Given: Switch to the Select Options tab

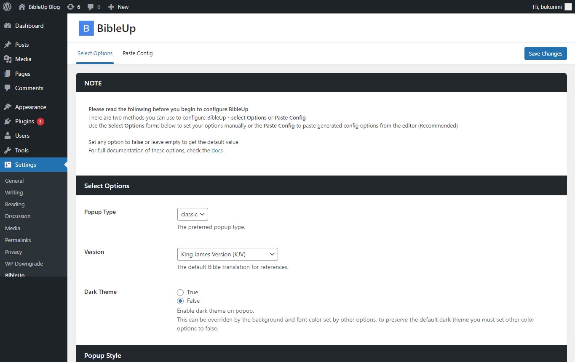Looking at the screenshot, I should click(x=95, y=53).
